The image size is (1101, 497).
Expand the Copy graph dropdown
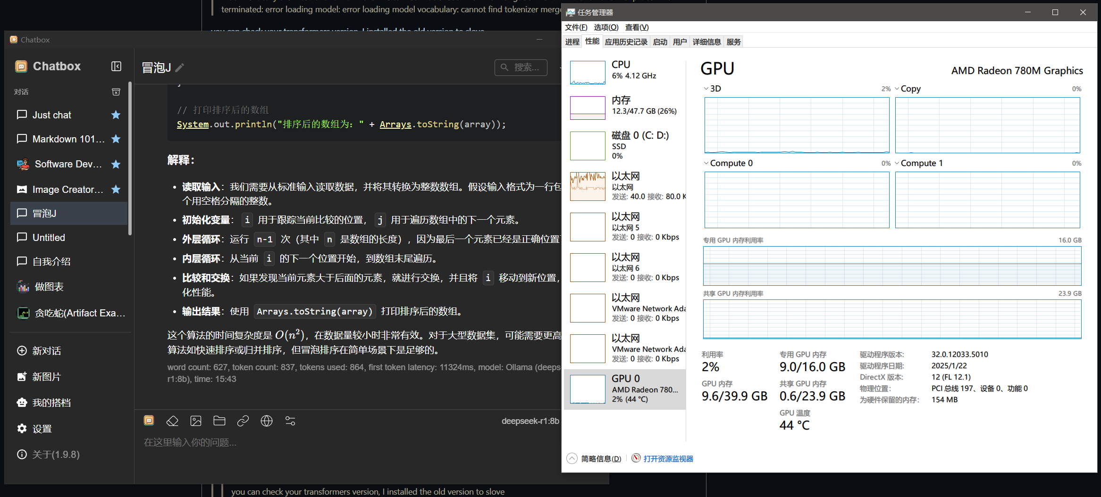click(897, 88)
